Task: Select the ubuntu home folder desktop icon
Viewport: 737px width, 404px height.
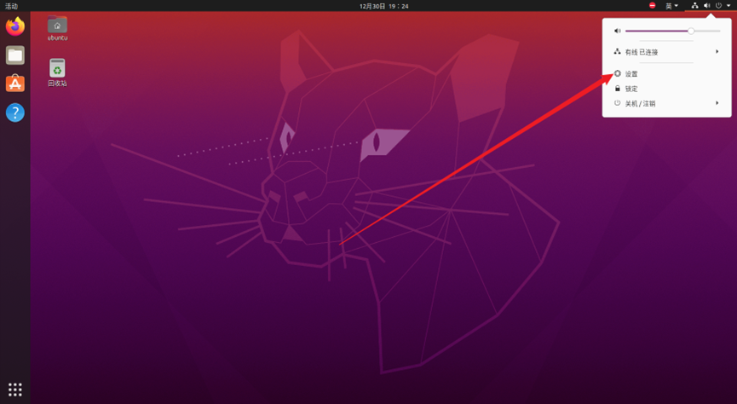Action: point(57,28)
